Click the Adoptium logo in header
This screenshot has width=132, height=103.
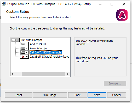point(122,15)
